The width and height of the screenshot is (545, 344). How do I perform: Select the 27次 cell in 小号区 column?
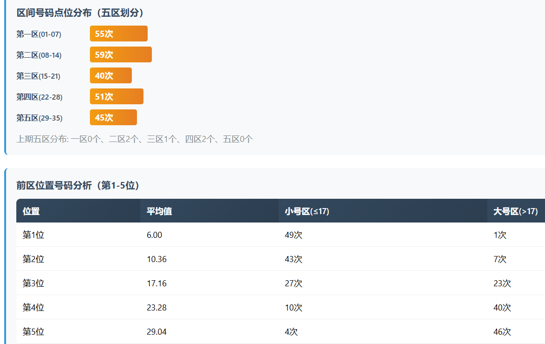point(293,283)
